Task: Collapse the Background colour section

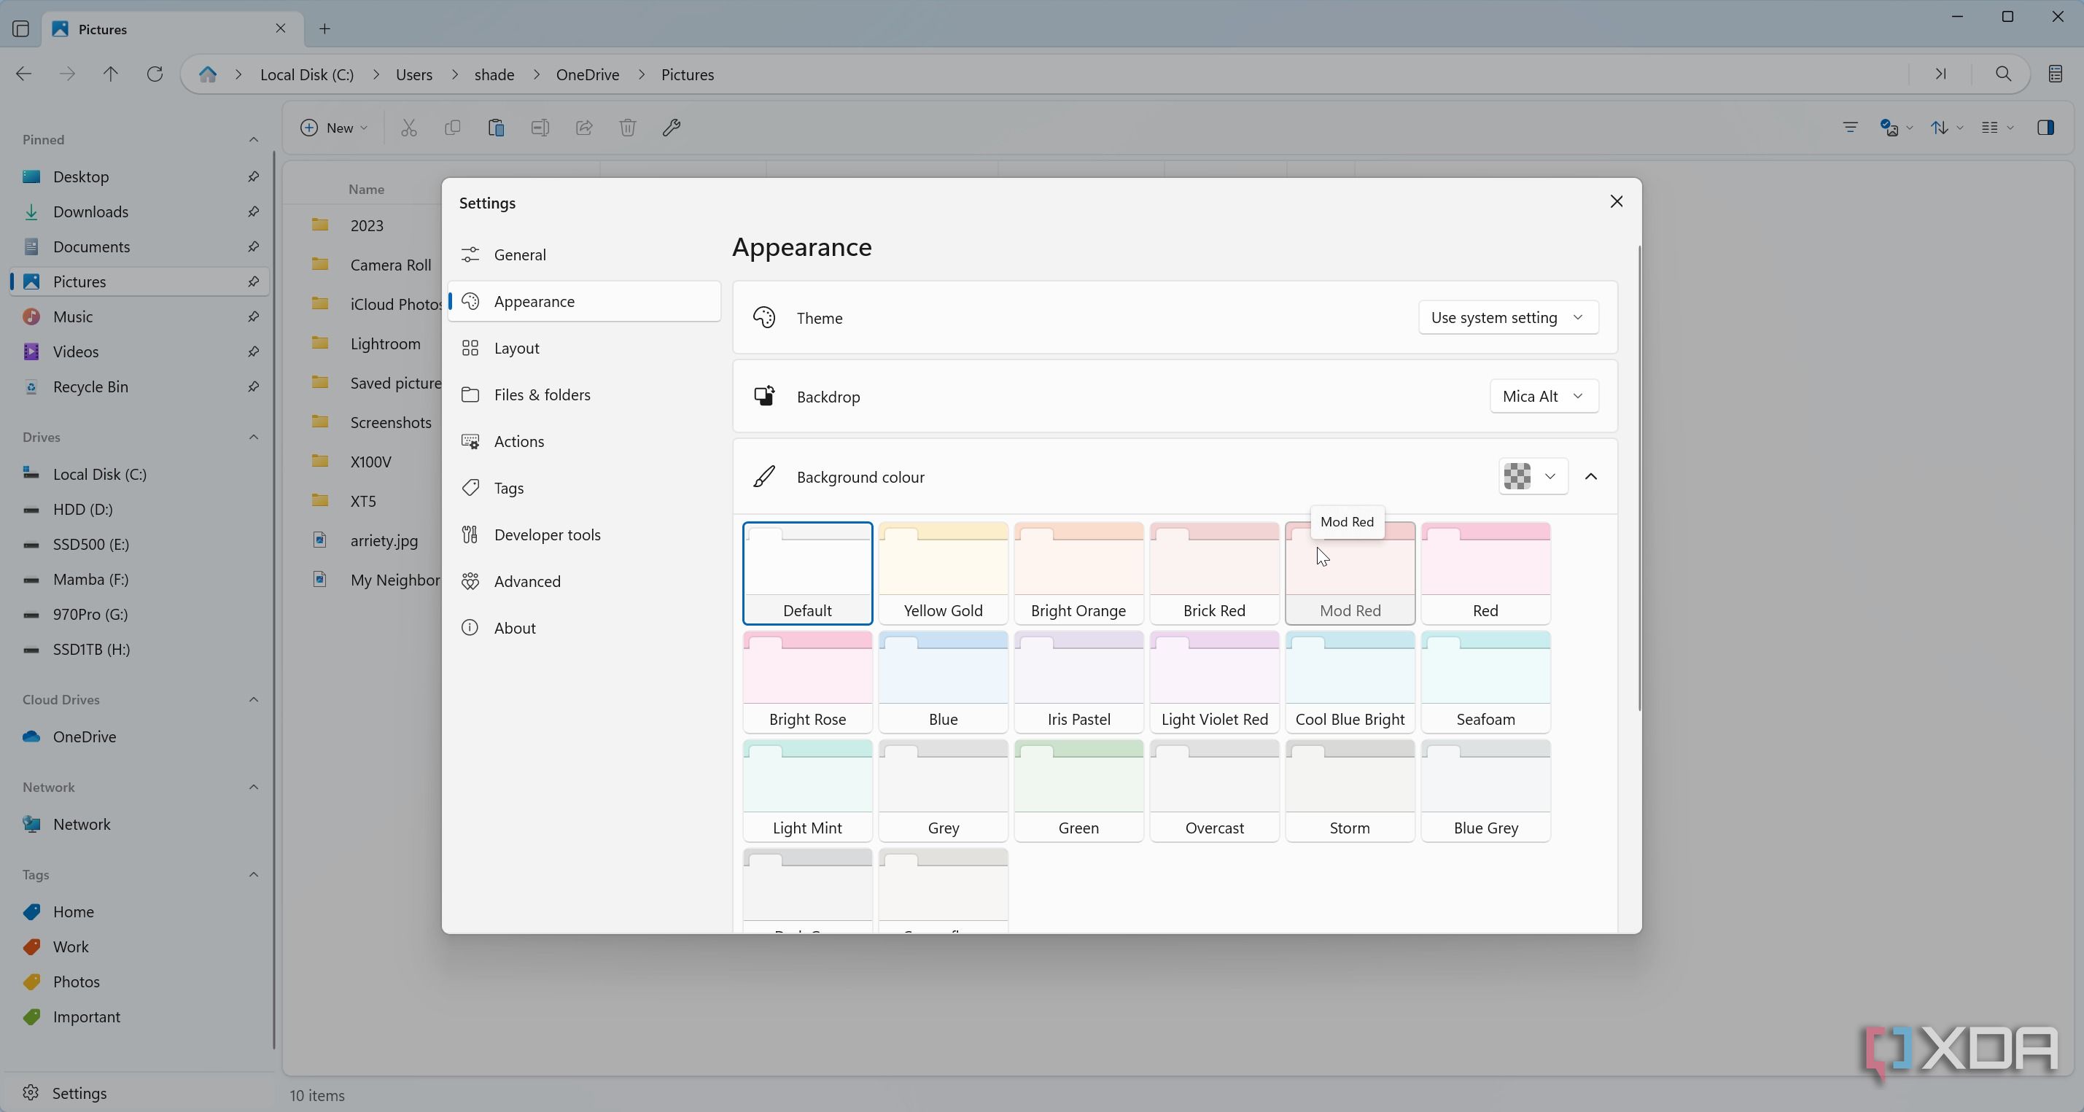Action: click(1590, 476)
